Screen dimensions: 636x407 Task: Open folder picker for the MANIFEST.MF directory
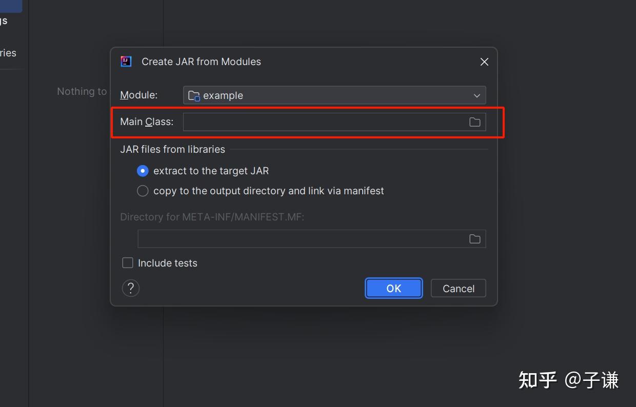coord(474,238)
